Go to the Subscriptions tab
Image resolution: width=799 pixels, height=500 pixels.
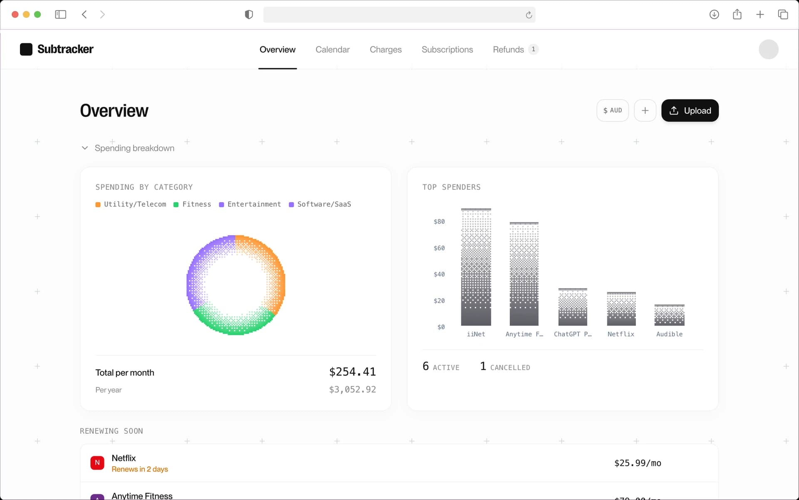(447, 50)
